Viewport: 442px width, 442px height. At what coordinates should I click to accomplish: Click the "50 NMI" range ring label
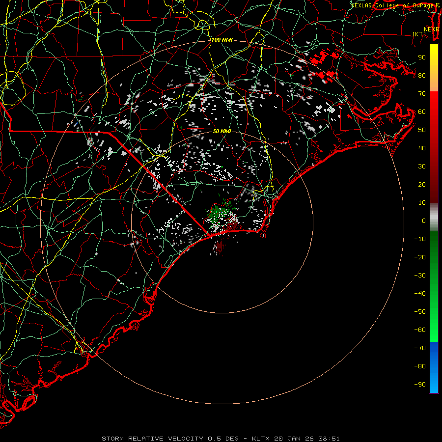click(x=222, y=131)
